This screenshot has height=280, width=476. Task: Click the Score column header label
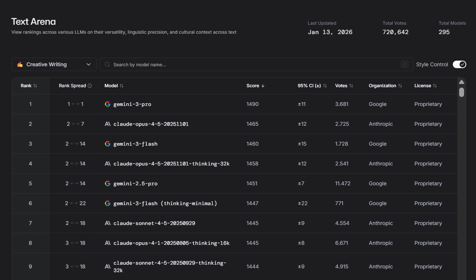click(253, 86)
